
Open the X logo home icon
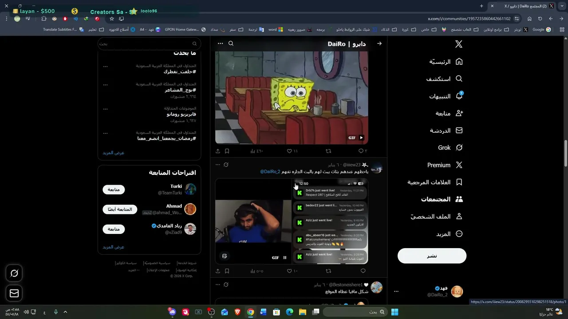coord(459,44)
